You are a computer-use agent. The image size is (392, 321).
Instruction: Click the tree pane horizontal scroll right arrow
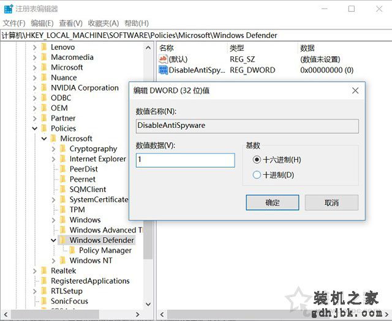coord(137,314)
